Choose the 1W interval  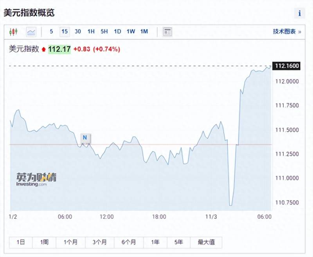131,32
